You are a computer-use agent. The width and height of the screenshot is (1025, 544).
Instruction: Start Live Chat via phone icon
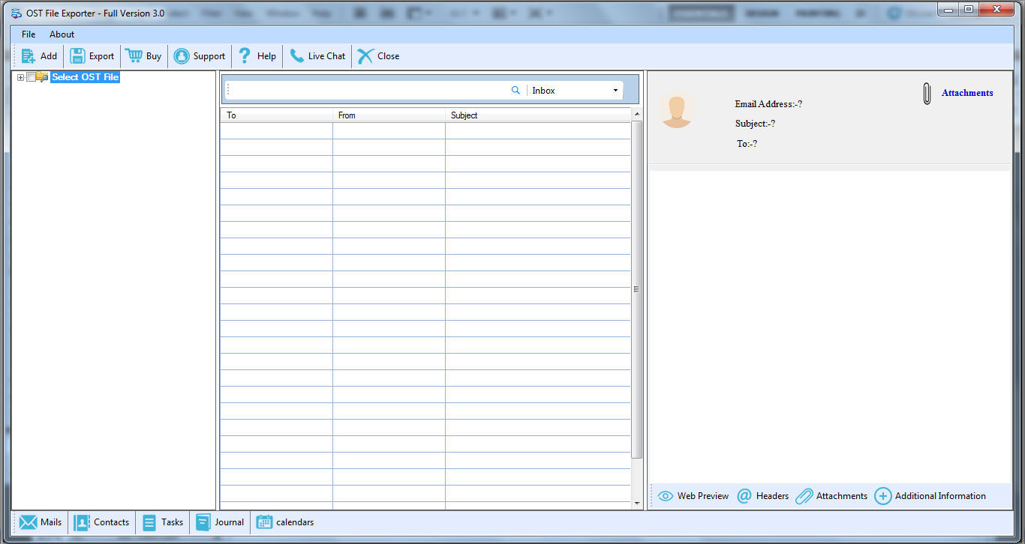click(297, 56)
